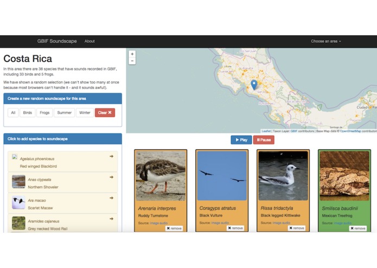Click 'Click to add species to soundscape' header

[63, 139]
